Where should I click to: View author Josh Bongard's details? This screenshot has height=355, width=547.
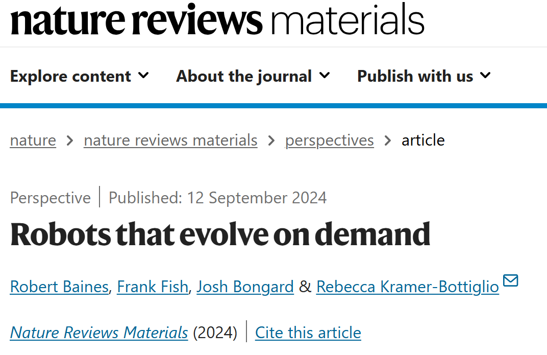245,287
